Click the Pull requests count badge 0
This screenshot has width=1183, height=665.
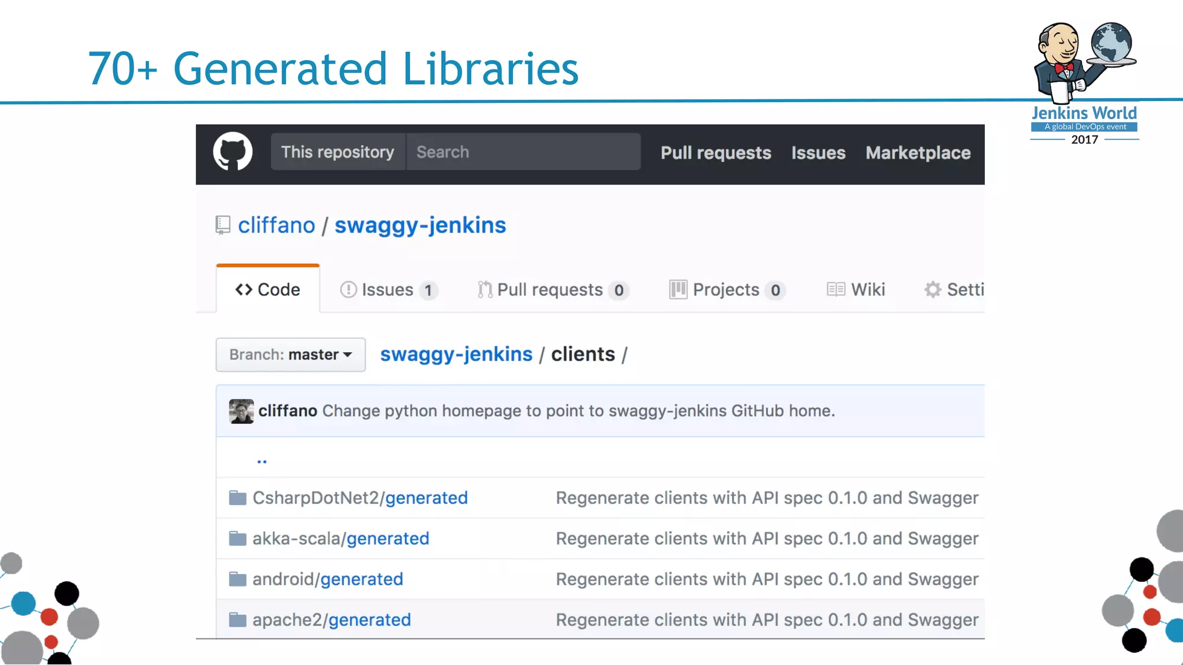(619, 290)
